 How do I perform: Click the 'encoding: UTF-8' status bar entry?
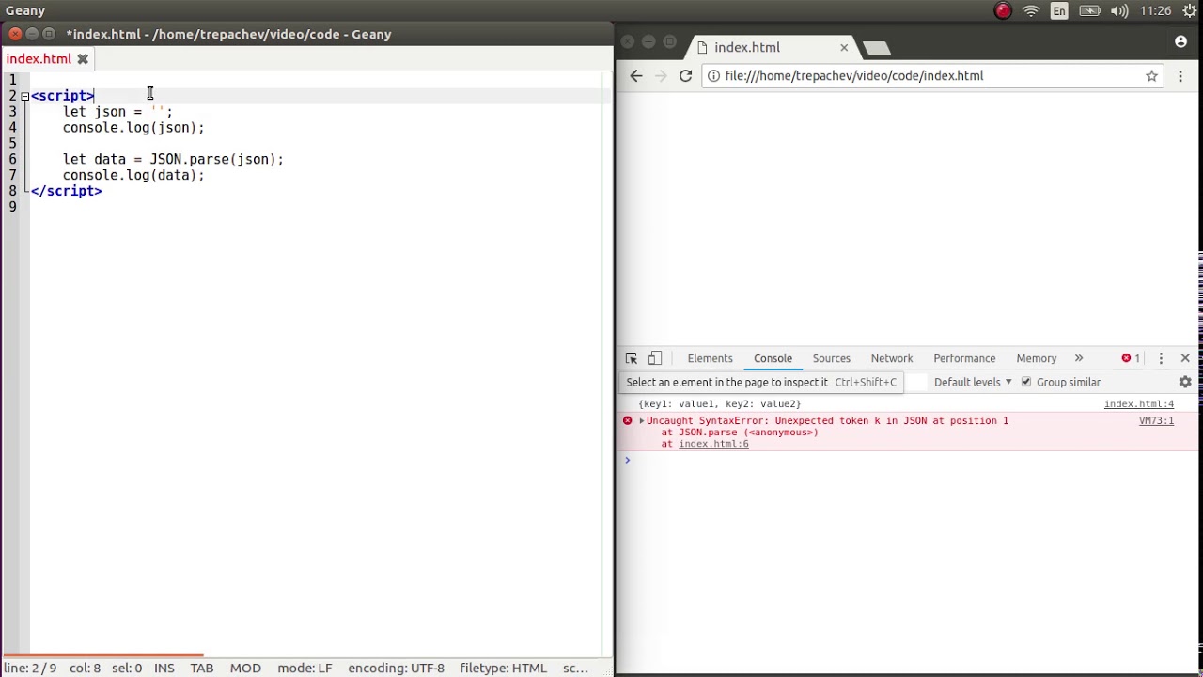(x=396, y=669)
